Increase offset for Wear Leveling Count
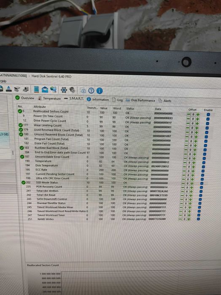221x295 pixels. [x=197, y=128]
